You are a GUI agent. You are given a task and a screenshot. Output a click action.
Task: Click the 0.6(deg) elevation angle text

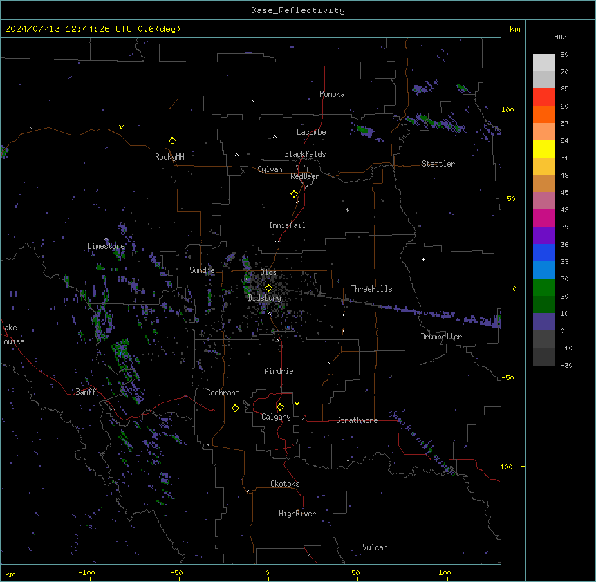tap(159, 29)
